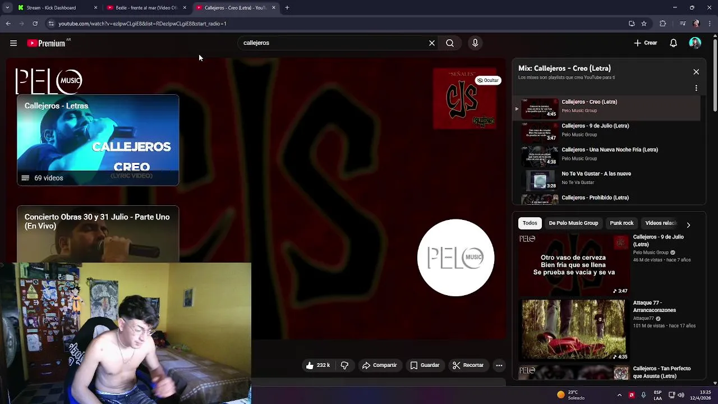718x404 pixels.
Task: Open Callejeros - Tan Perfecto que Asusta
Action: pyautogui.click(x=662, y=373)
